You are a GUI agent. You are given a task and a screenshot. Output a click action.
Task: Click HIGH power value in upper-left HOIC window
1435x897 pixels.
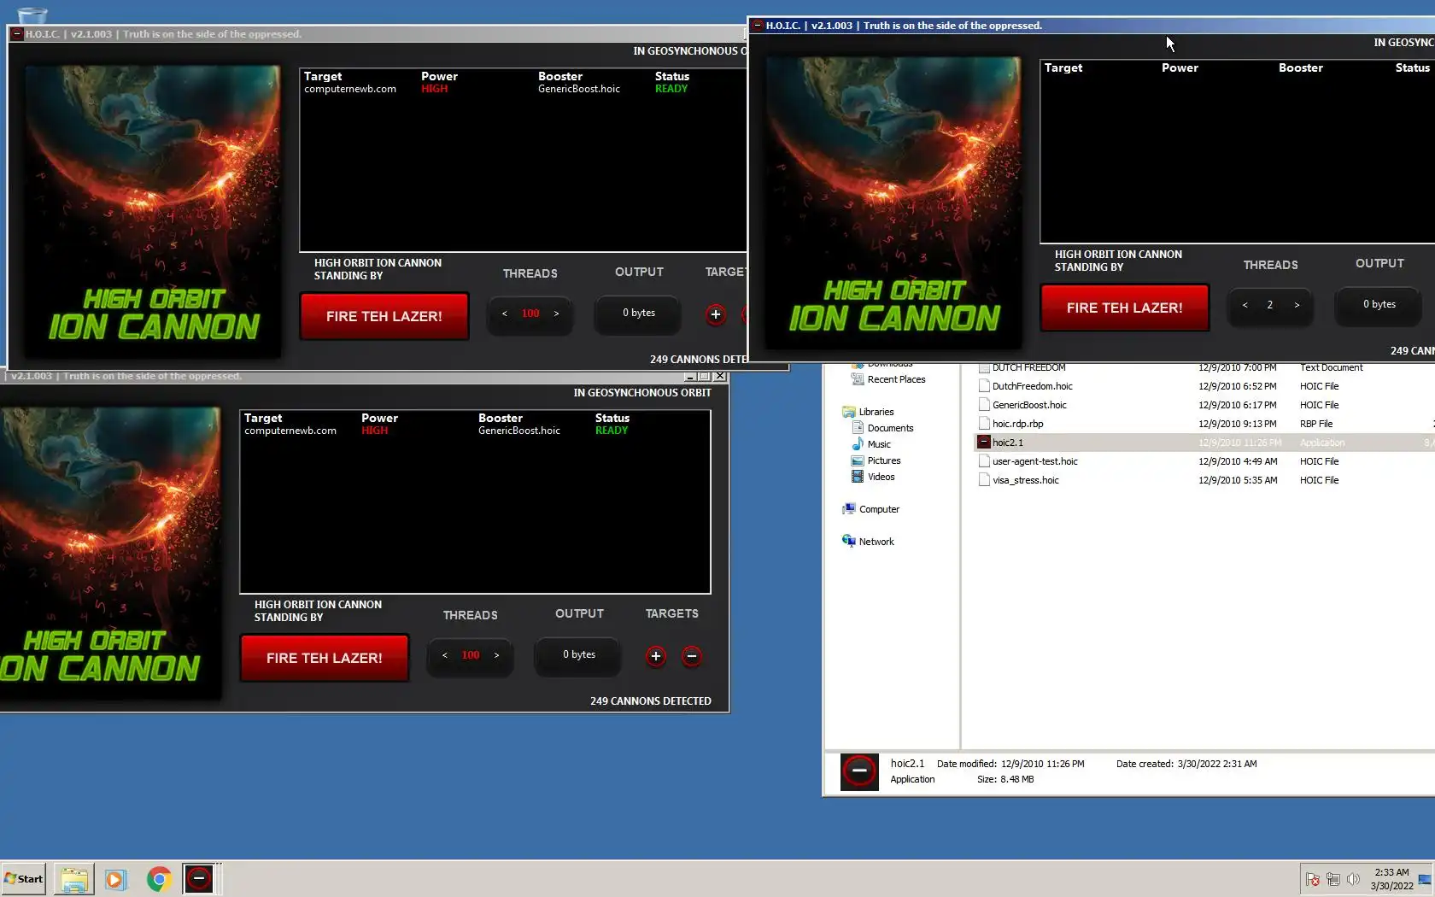tap(434, 89)
